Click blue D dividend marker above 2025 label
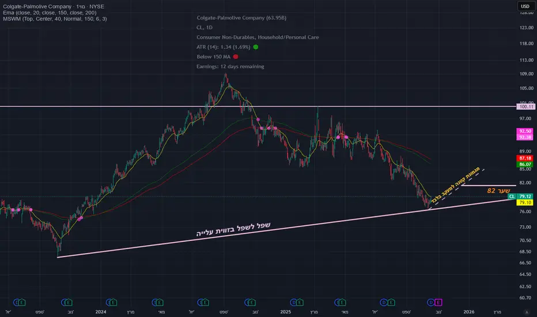537x317 pixels. pyautogui.click(x=293, y=302)
